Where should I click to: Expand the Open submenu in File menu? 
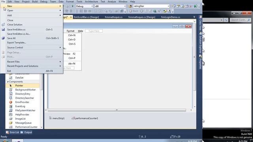[32, 10]
